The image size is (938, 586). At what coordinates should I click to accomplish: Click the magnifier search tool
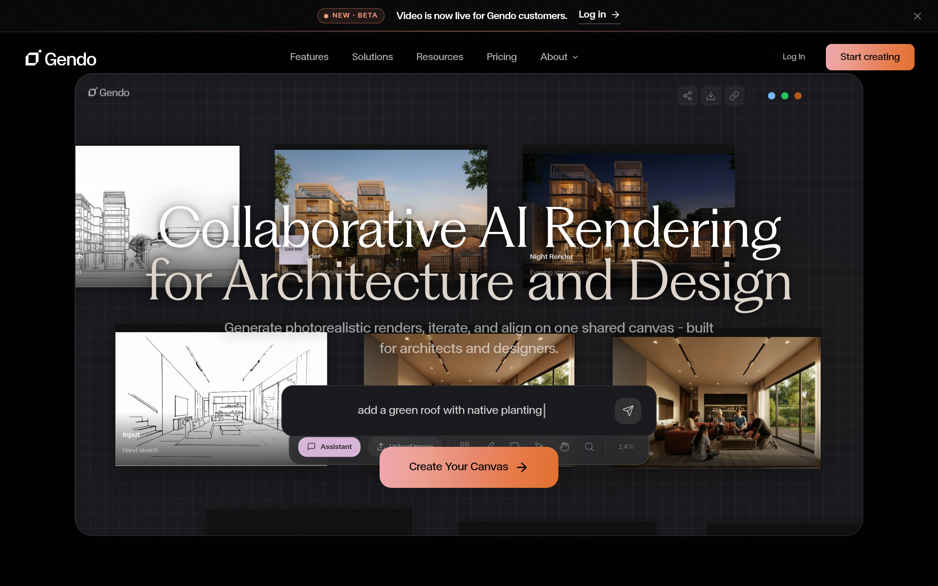pyautogui.click(x=589, y=446)
